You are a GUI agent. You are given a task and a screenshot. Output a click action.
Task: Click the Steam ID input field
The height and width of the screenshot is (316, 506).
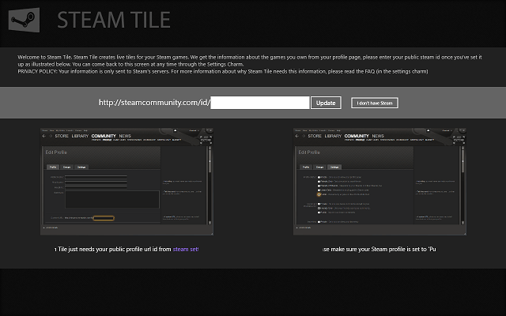[260, 103]
